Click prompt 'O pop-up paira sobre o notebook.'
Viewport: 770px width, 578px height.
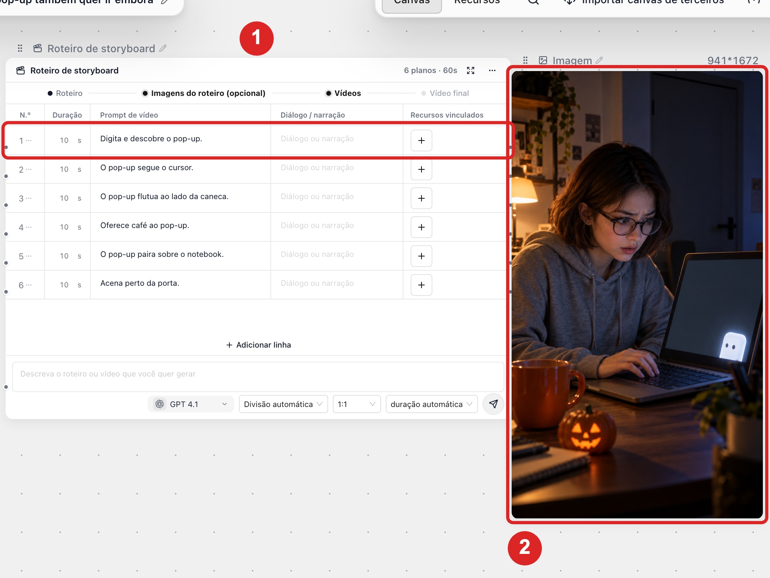click(x=162, y=254)
